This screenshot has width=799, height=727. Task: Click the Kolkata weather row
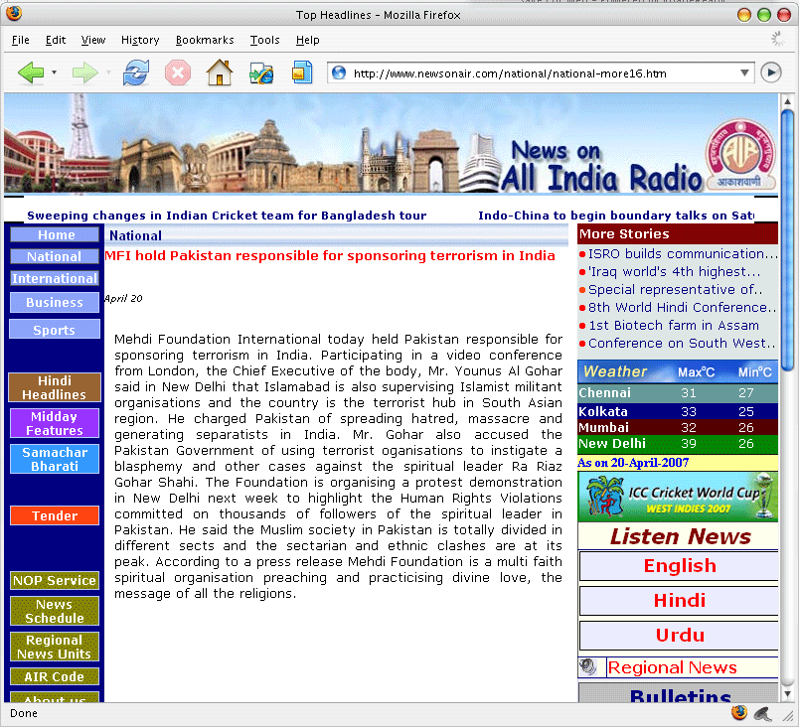tap(678, 411)
